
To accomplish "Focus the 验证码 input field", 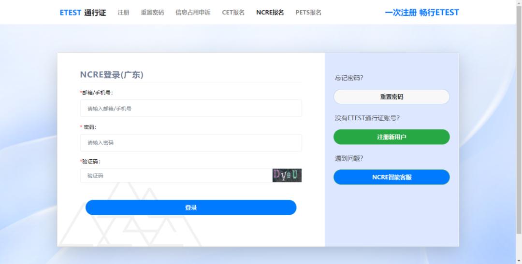I will click(176, 176).
